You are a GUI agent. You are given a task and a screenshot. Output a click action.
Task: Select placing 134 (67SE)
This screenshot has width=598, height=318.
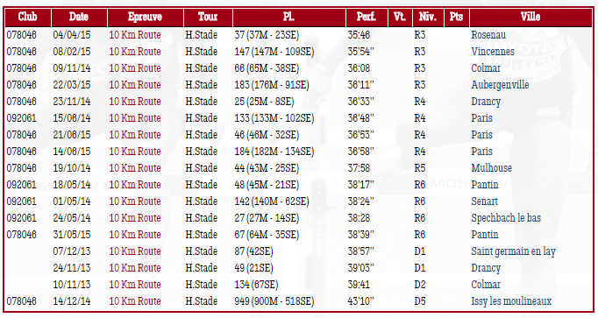[256, 285]
